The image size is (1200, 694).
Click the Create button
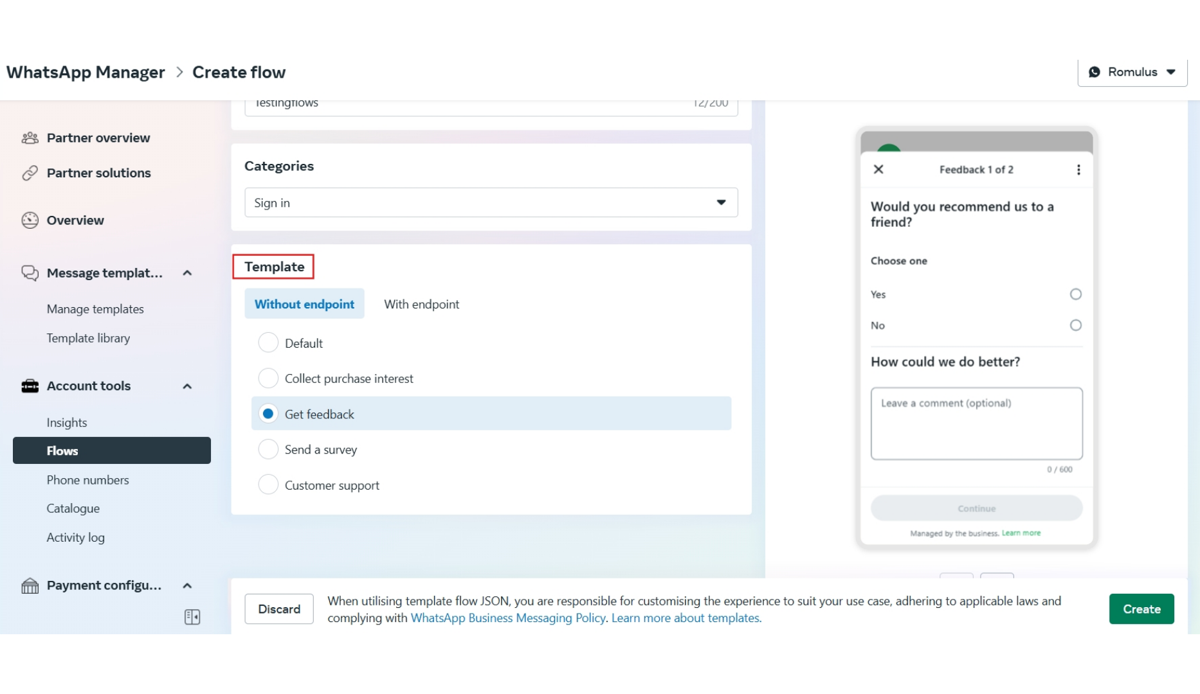click(x=1141, y=609)
